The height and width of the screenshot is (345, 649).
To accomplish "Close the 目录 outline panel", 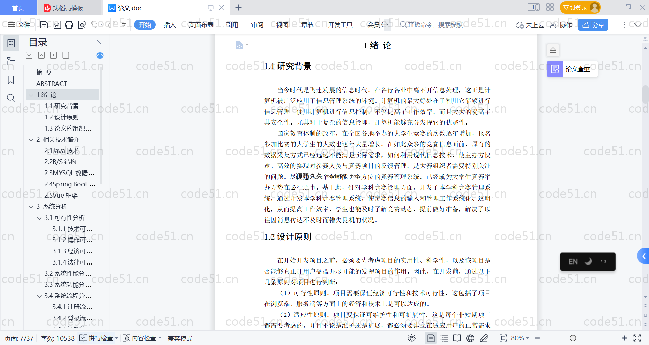I will point(99,42).
